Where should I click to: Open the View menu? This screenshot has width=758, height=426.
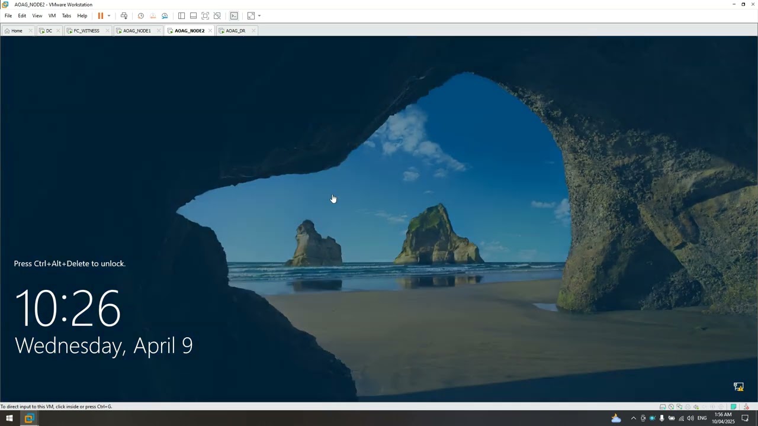pyautogui.click(x=37, y=16)
